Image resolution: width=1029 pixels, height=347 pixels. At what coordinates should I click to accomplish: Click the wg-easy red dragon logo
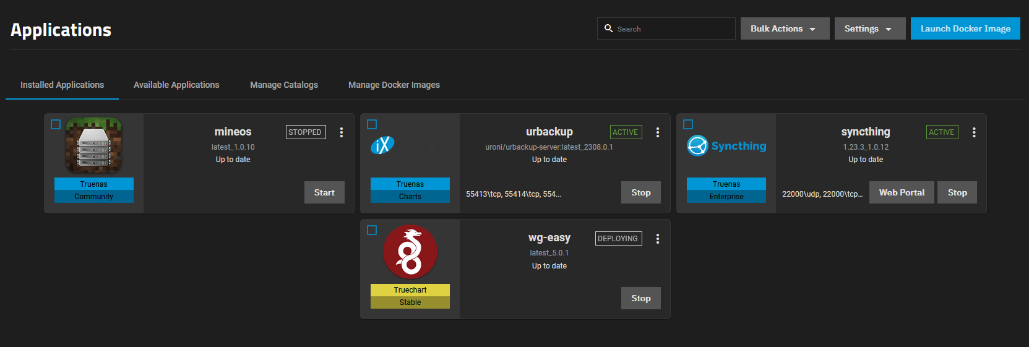tap(410, 252)
